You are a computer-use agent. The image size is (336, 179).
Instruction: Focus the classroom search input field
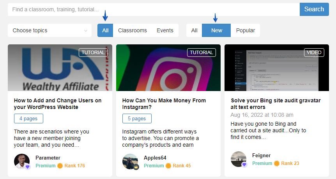coord(154,9)
